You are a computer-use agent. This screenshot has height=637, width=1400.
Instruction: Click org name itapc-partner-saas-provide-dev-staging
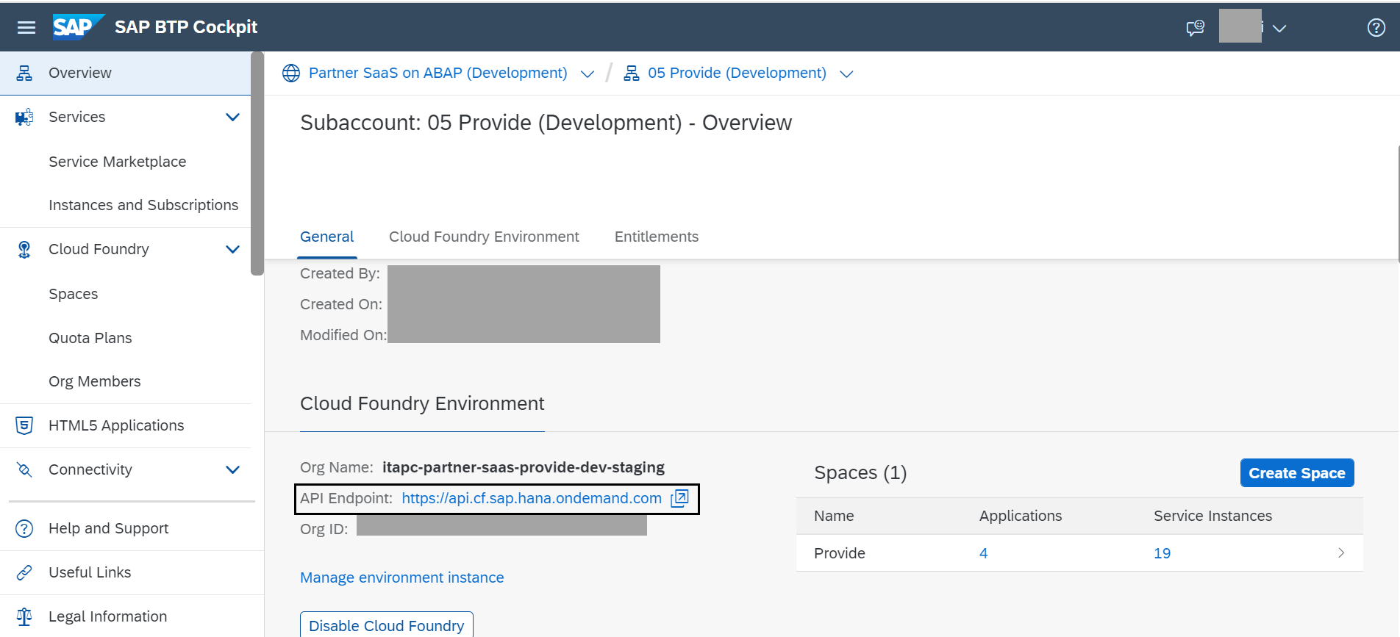tap(524, 467)
